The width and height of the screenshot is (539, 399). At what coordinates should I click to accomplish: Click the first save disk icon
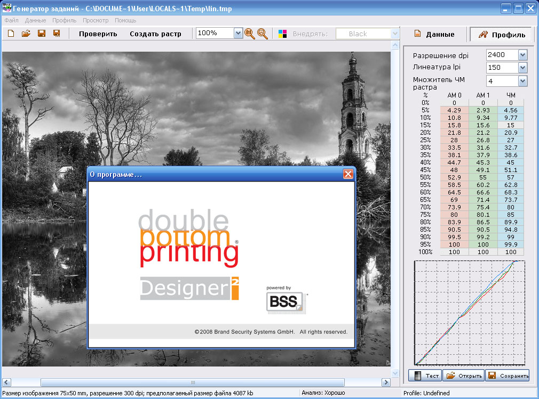[x=41, y=34]
